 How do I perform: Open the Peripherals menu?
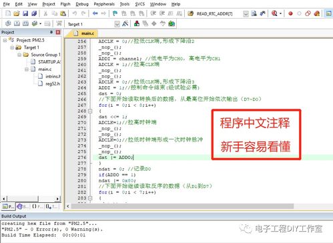(104, 4)
